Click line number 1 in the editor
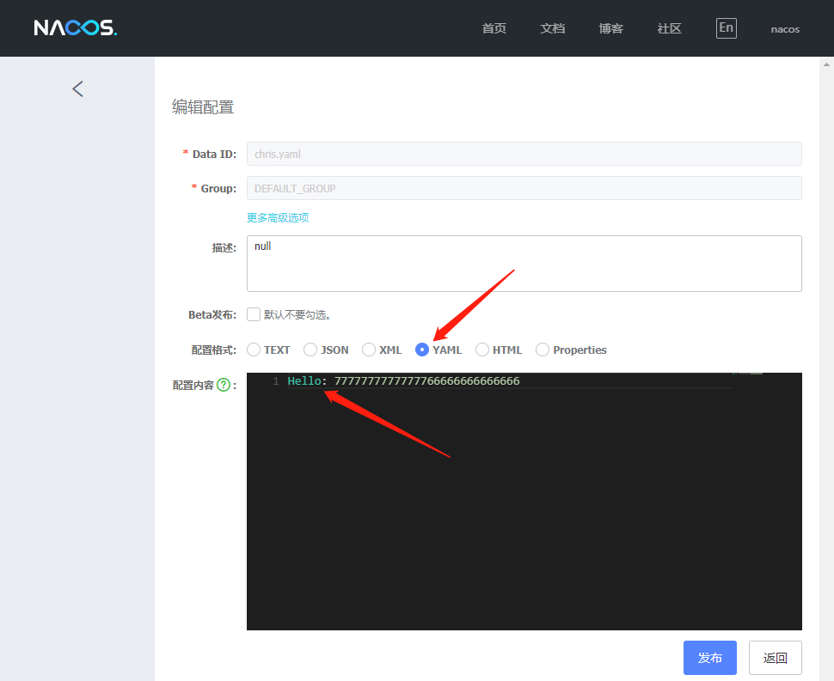The image size is (834, 681). tap(275, 381)
